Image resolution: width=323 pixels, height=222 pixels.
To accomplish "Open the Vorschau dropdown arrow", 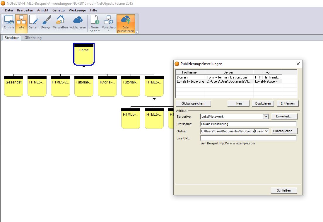I will (108, 31).
